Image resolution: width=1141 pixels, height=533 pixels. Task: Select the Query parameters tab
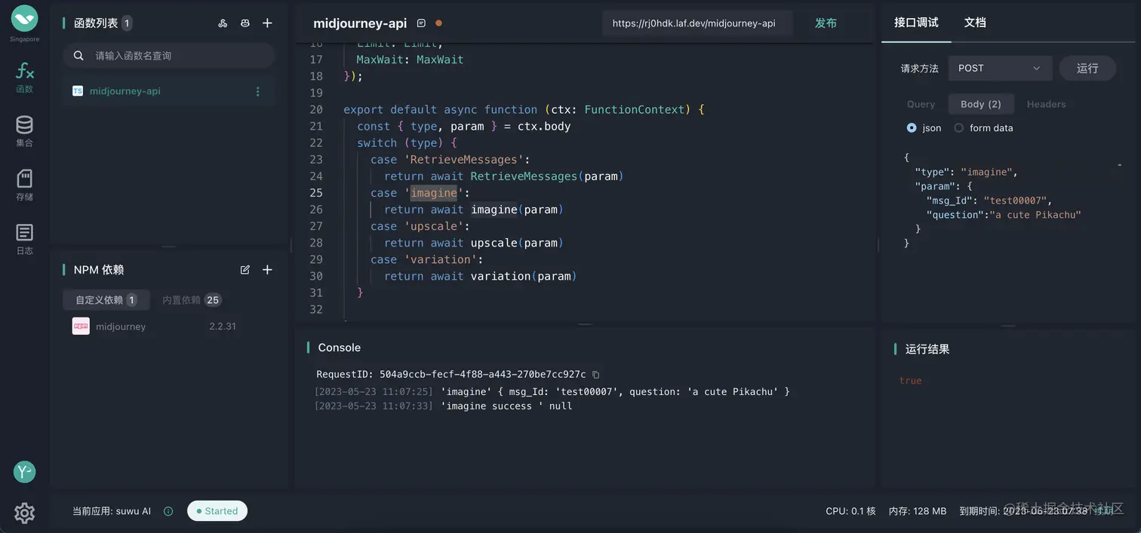pos(921,104)
